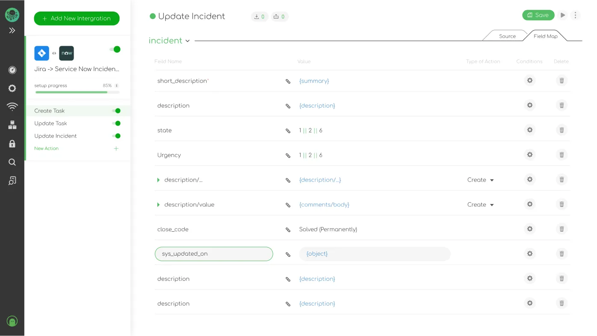
Task: Run the integration with play button
Action: pyautogui.click(x=563, y=15)
